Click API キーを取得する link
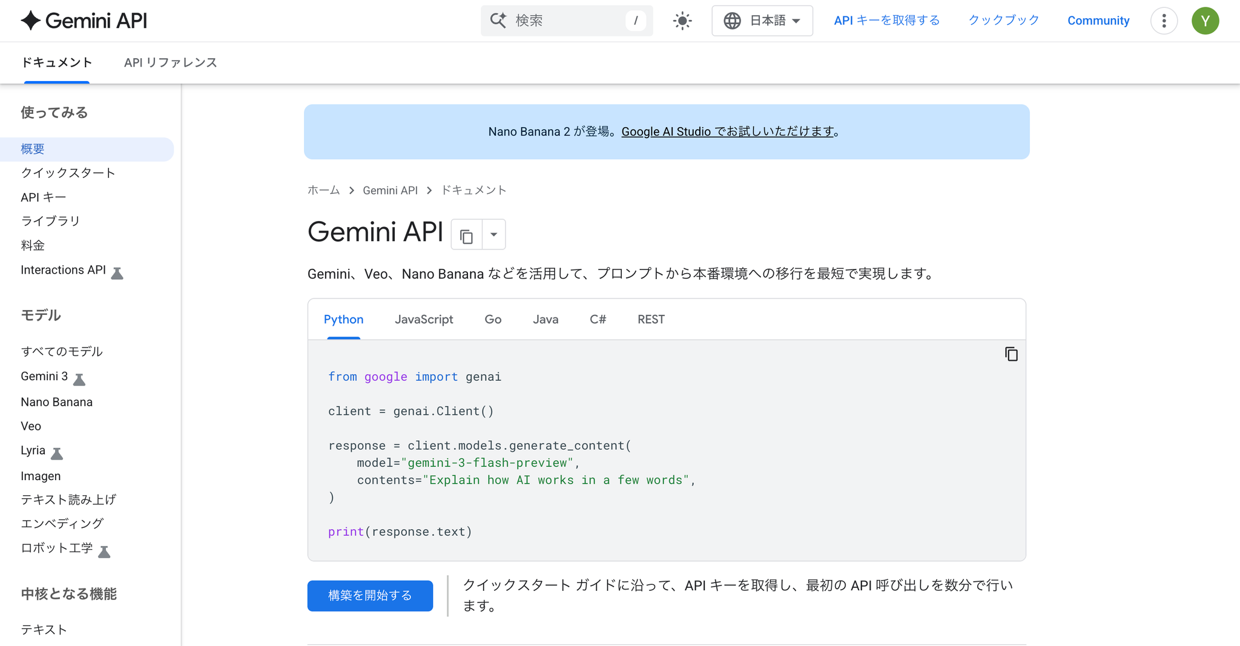The height and width of the screenshot is (646, 1240). tap(886, 21)
